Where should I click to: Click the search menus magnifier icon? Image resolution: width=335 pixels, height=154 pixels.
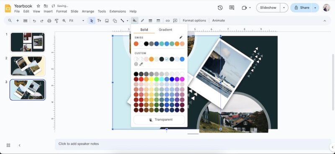pyautogui.click(x=10, y=21)
